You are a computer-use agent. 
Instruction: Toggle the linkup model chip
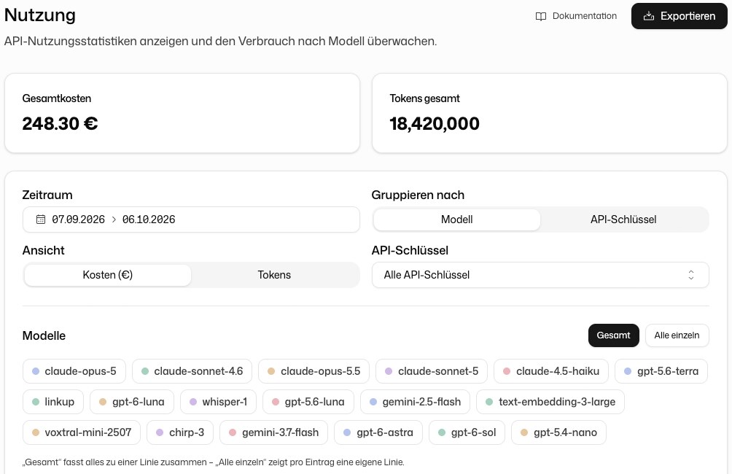tap(53, 402)
